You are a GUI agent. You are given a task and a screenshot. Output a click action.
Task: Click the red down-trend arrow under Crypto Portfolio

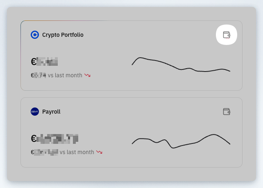(x=87, y=75)
